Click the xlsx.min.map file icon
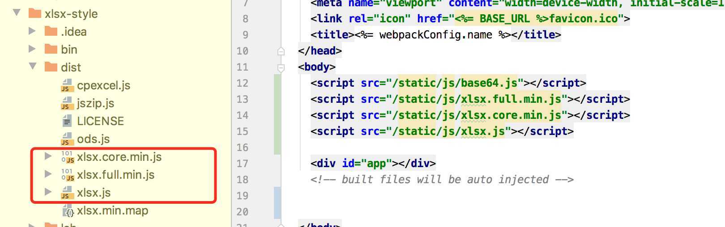This screenshot has height=227, width=725. coord(68,210)
